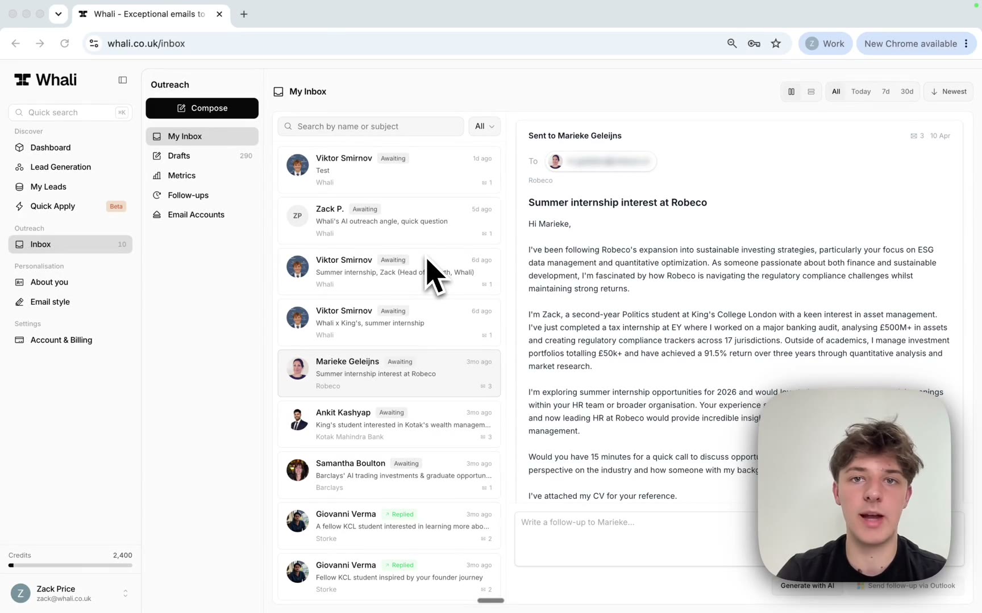Click the Chrome search magnifier icon
Screen dimensions: 982x613
point(732,44)
